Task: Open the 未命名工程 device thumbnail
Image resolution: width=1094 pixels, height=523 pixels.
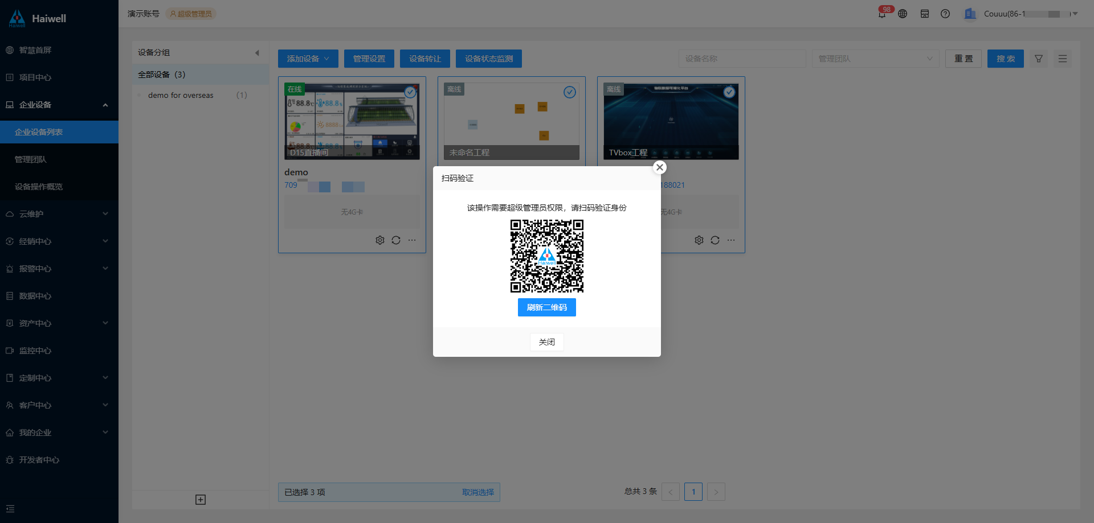Action: 512,121
